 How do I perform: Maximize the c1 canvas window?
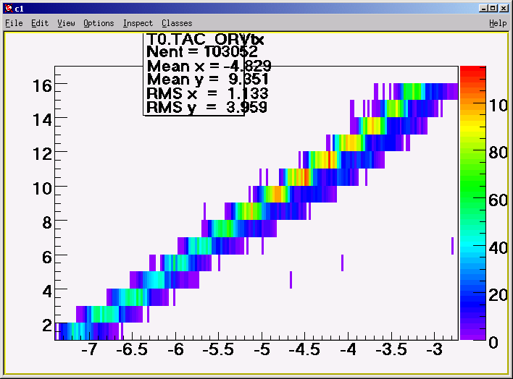(493, 9)
